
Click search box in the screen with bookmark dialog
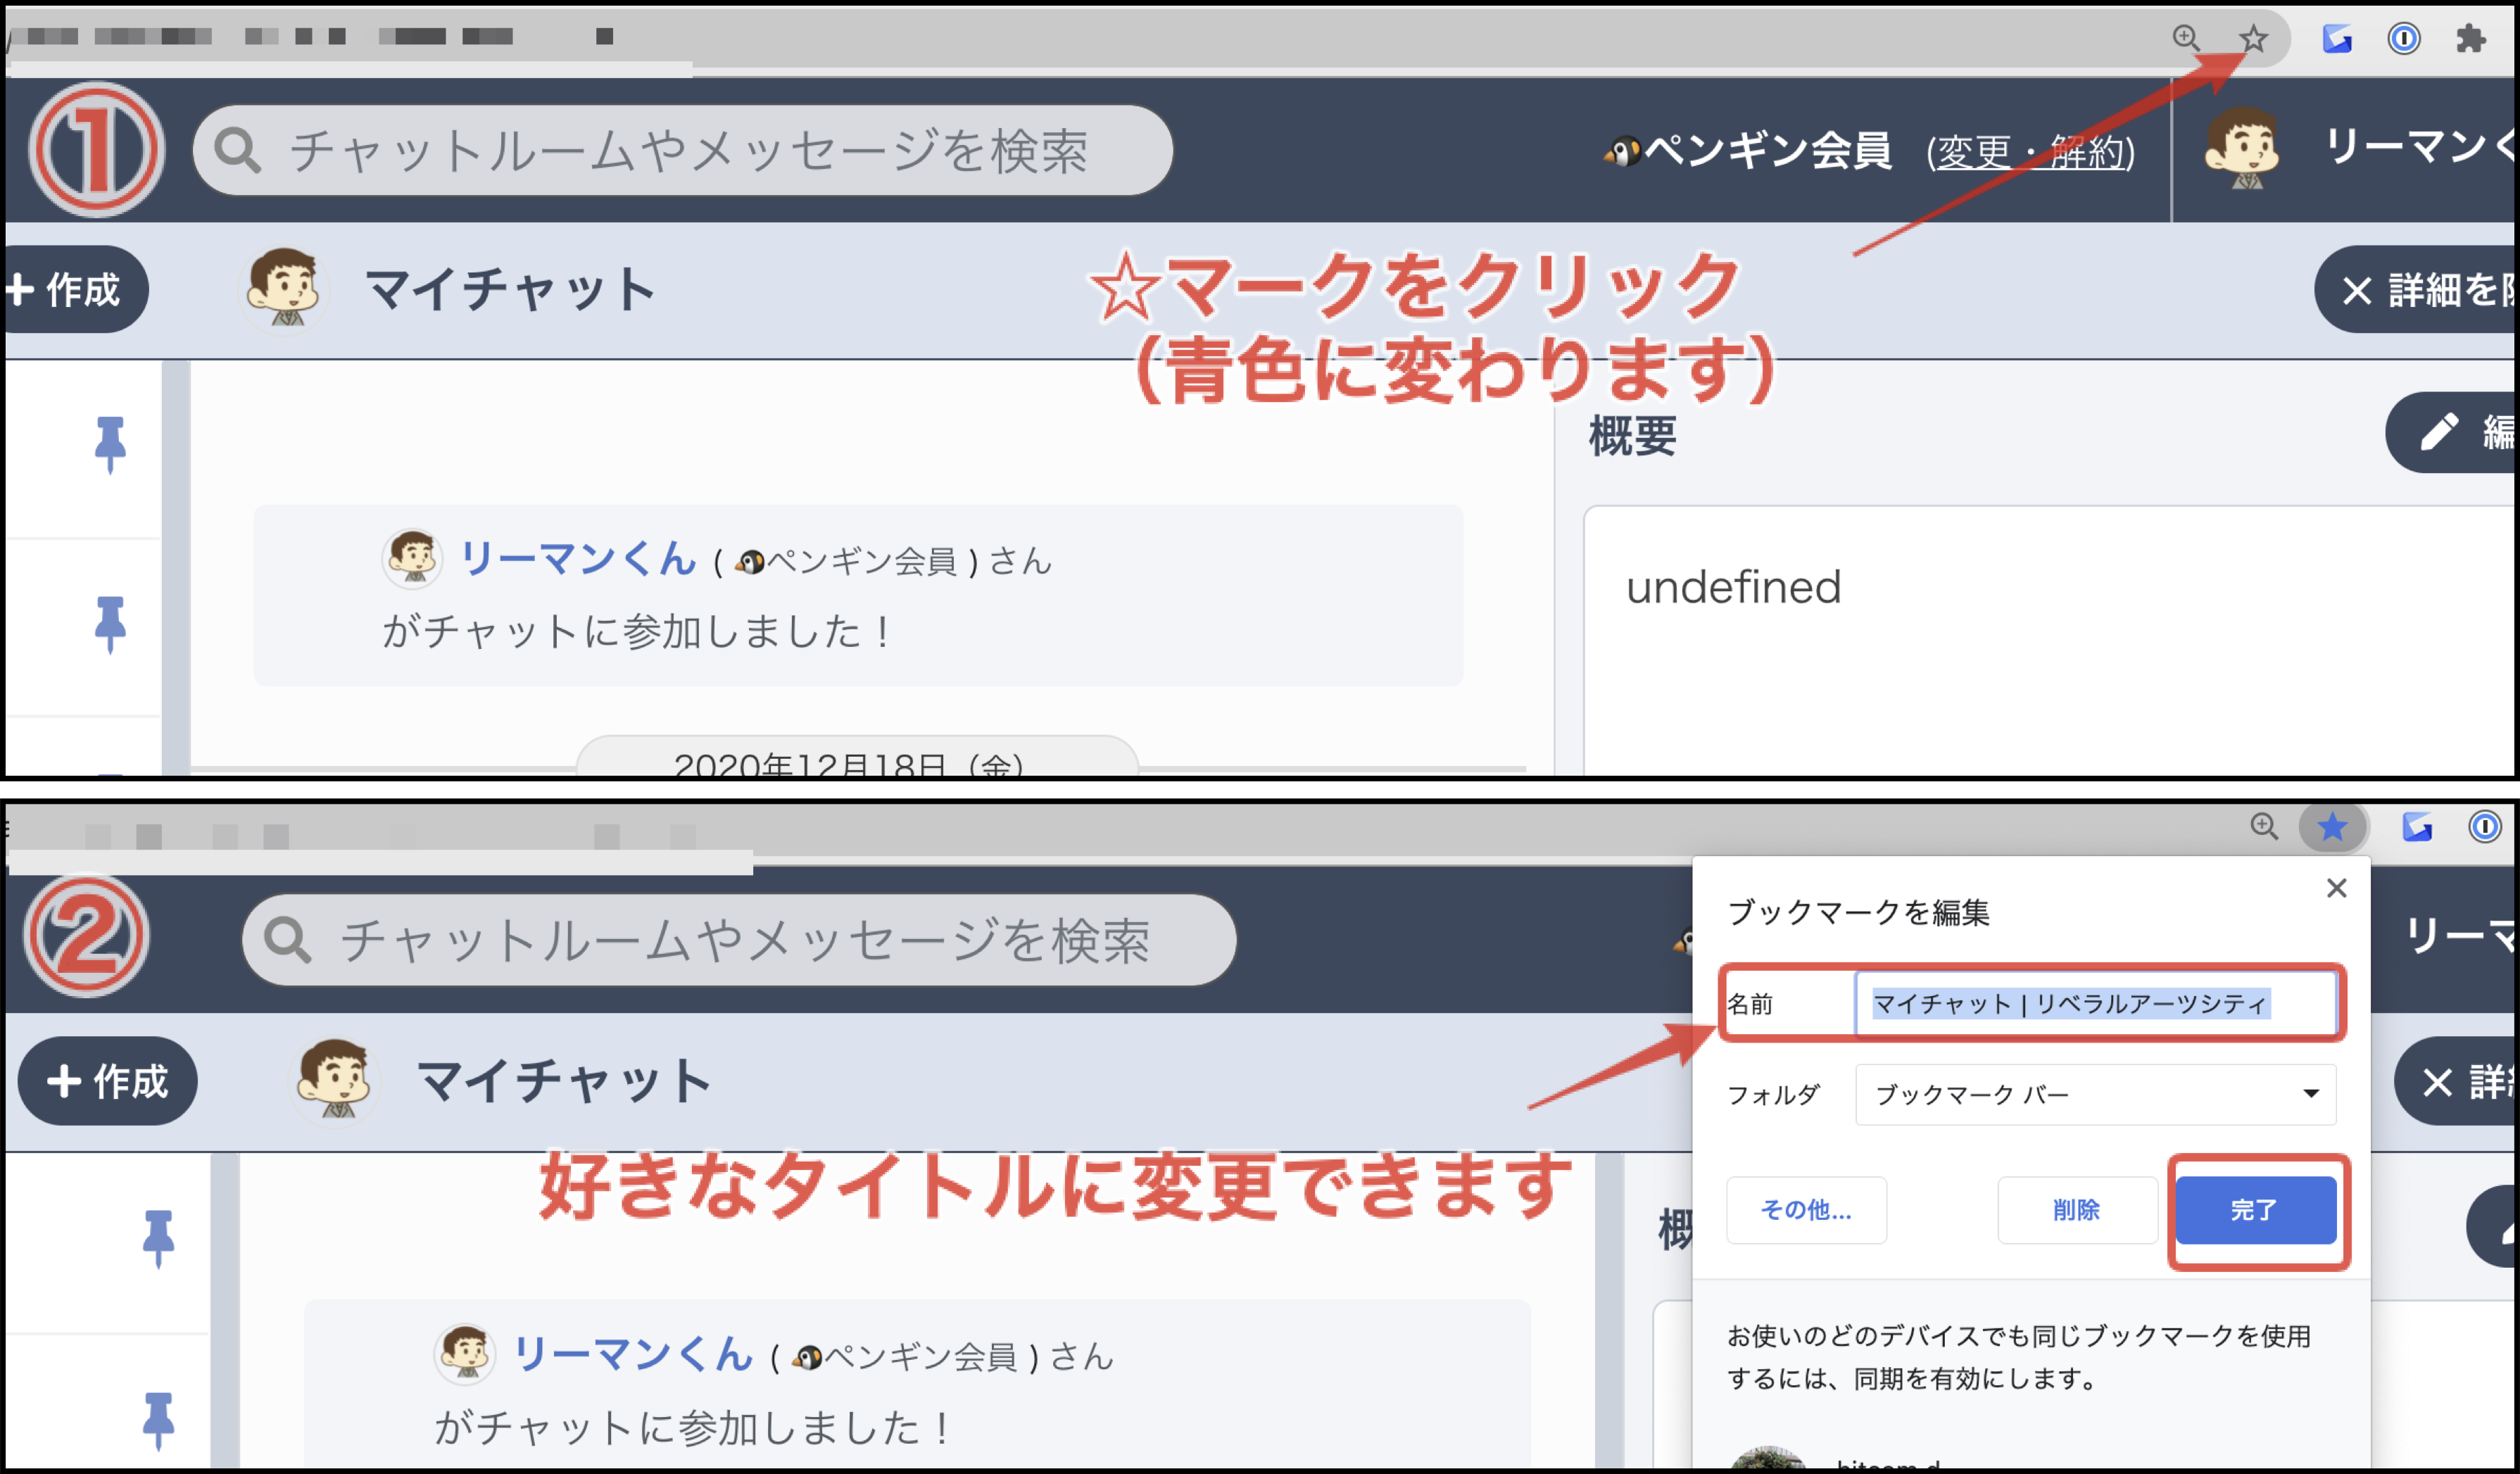[739, 940]
